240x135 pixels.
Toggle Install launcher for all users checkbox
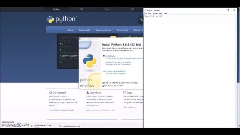coord(103,82)
